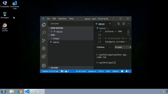
Task: Open the hidden menus ellipsis in menu bar
Action: click(78, 19)
